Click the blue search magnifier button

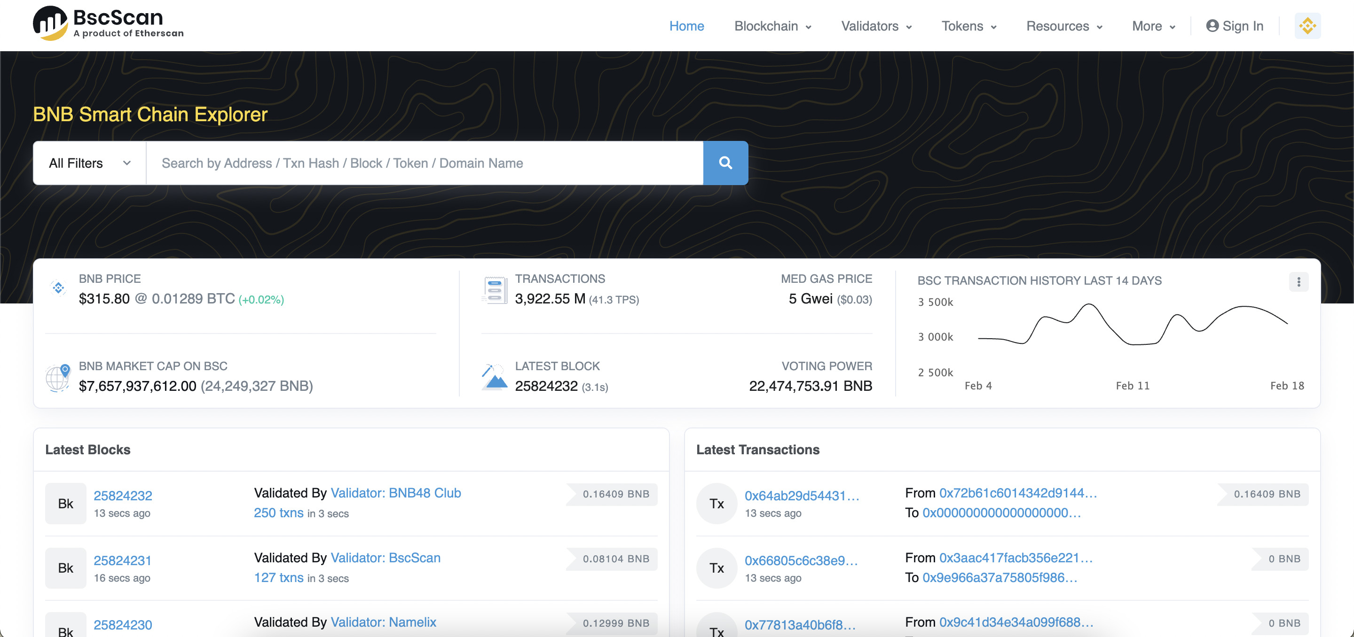725,163
